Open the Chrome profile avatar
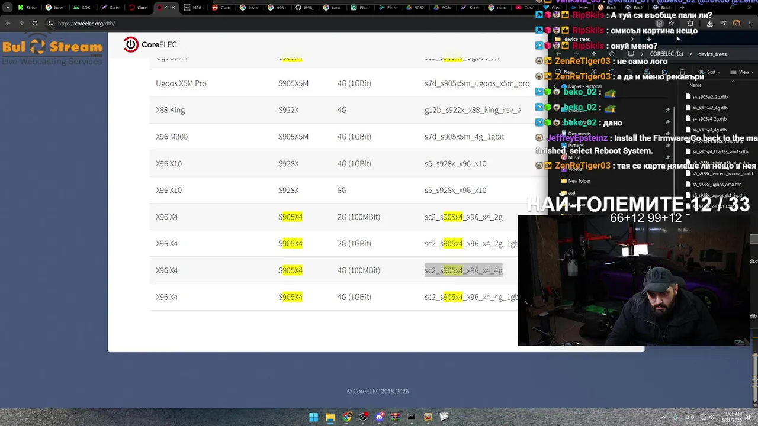The width and height of the screenshot is (758, 426). (736, 24)
